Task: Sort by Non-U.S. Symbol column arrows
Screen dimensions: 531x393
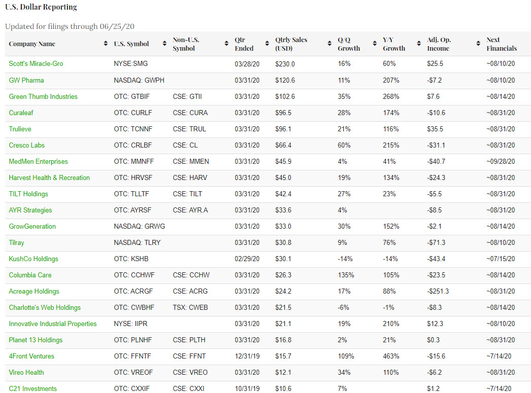Action: click(226, 44)
